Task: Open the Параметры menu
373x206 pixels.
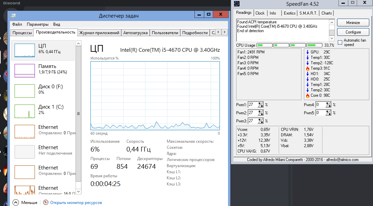Action: point(38,24)
